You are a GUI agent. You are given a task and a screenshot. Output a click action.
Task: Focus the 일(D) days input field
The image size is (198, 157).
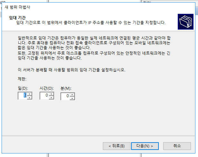(22, 96)
